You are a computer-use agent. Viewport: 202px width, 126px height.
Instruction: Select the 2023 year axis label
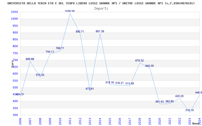[190, 121]
